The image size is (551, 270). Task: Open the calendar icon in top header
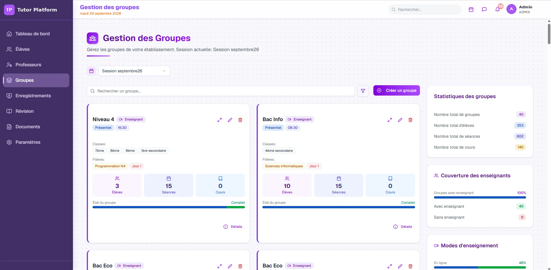(471, 9)
